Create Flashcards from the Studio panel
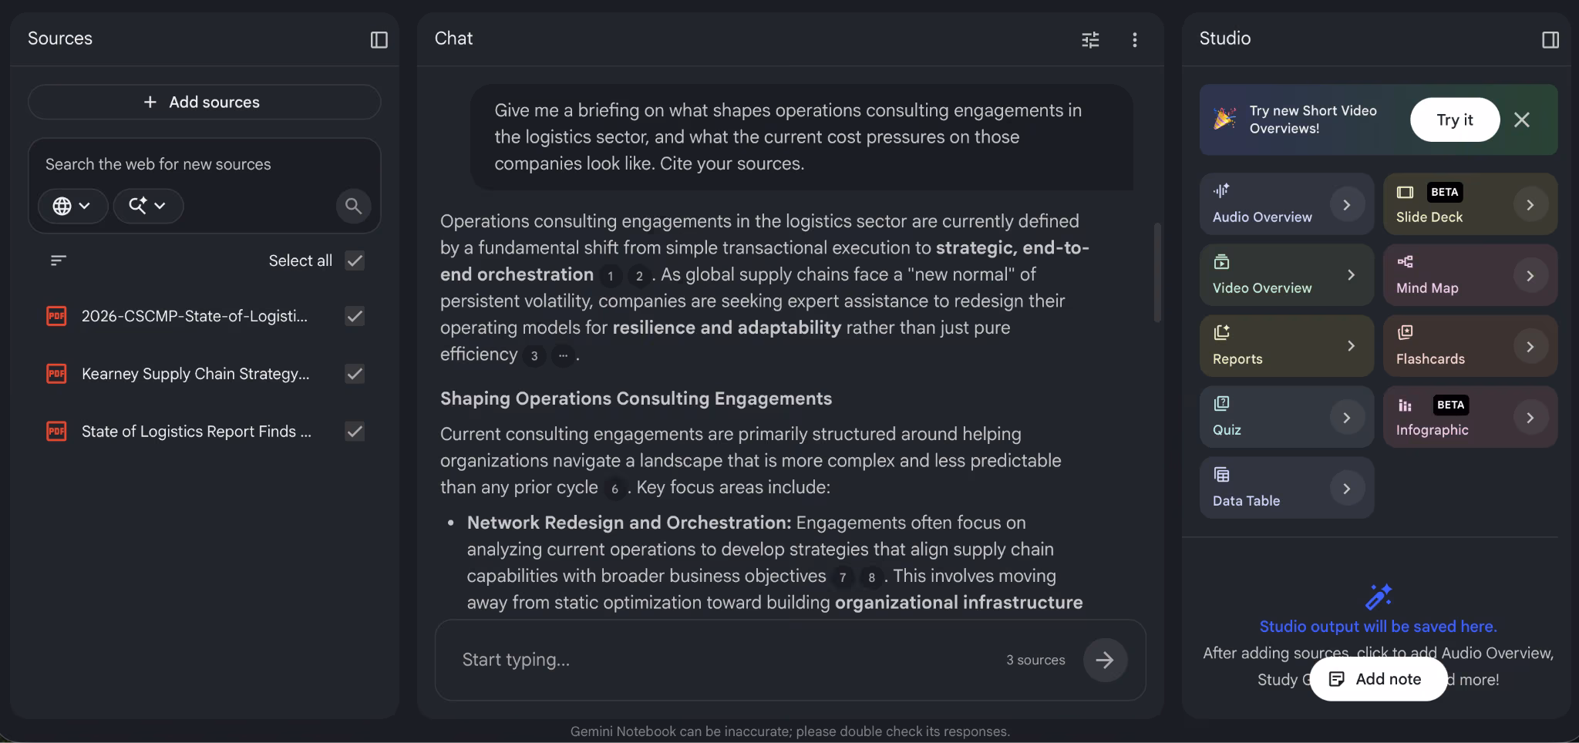 (x=1470, y=346)
